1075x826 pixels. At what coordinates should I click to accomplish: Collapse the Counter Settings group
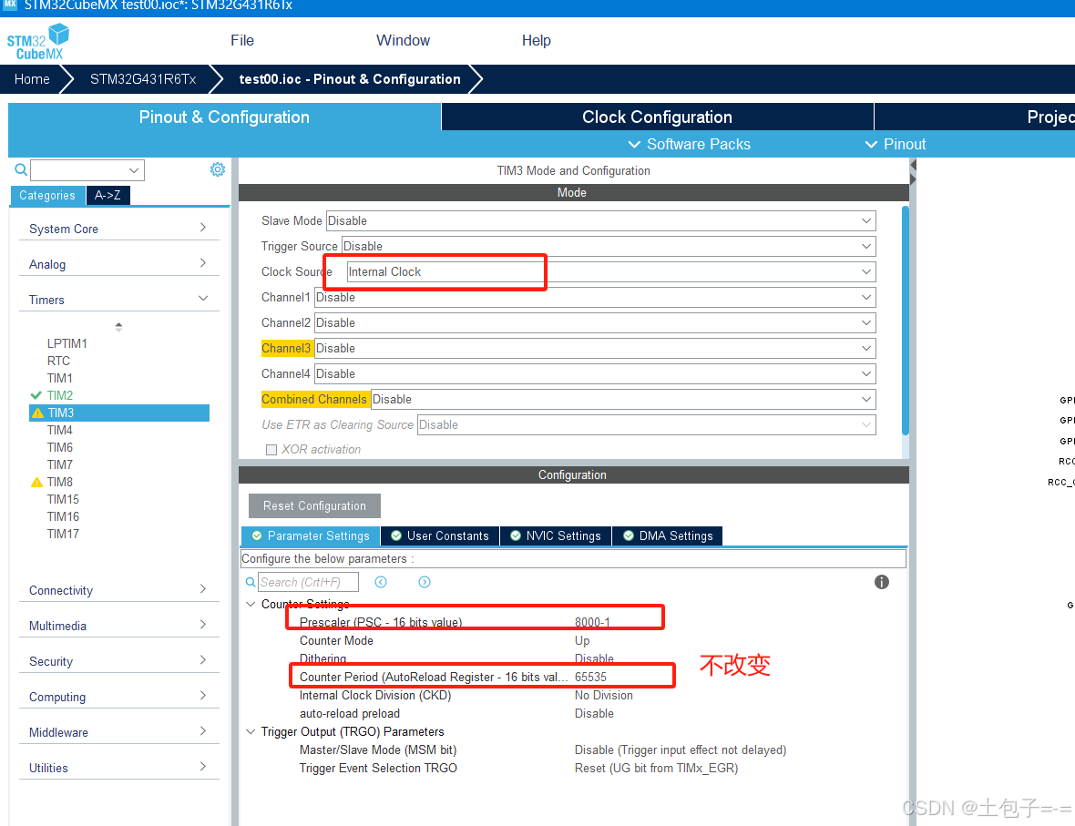251,604
